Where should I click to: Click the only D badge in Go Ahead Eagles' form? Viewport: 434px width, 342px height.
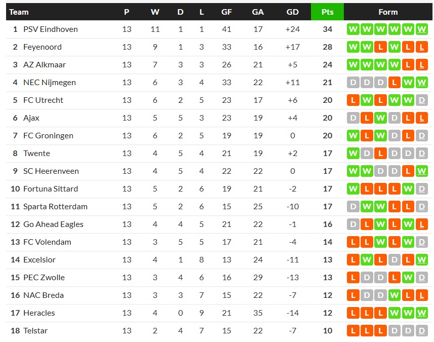click(x=353, y=224)
